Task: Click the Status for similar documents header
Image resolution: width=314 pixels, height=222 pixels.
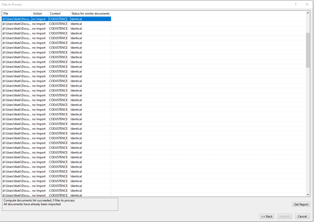Action: [x=91, y=13]
